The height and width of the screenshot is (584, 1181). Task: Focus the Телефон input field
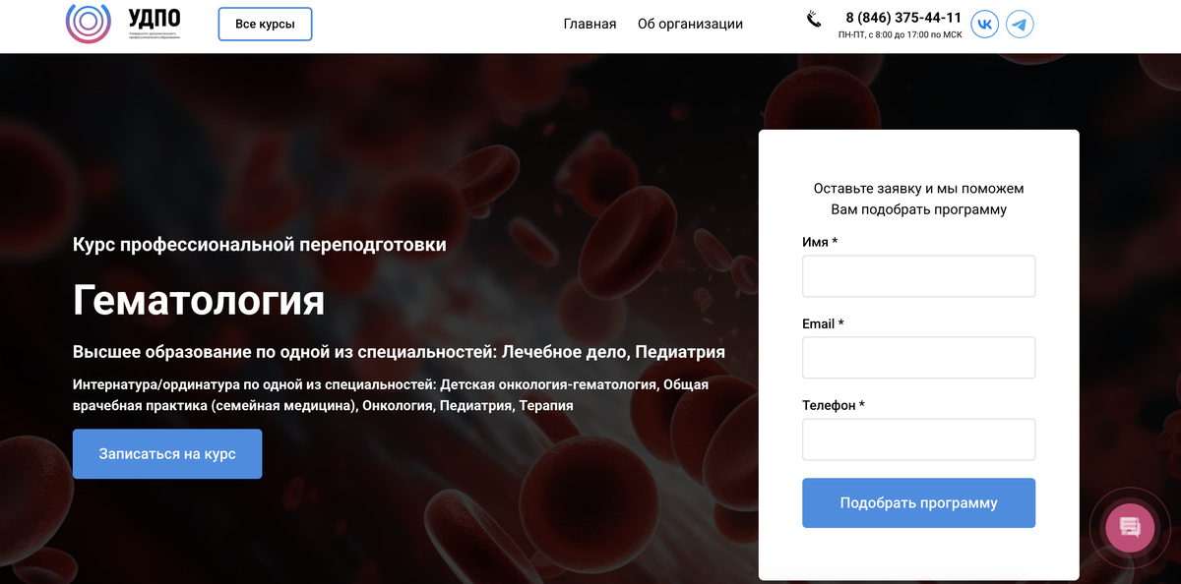918,439
